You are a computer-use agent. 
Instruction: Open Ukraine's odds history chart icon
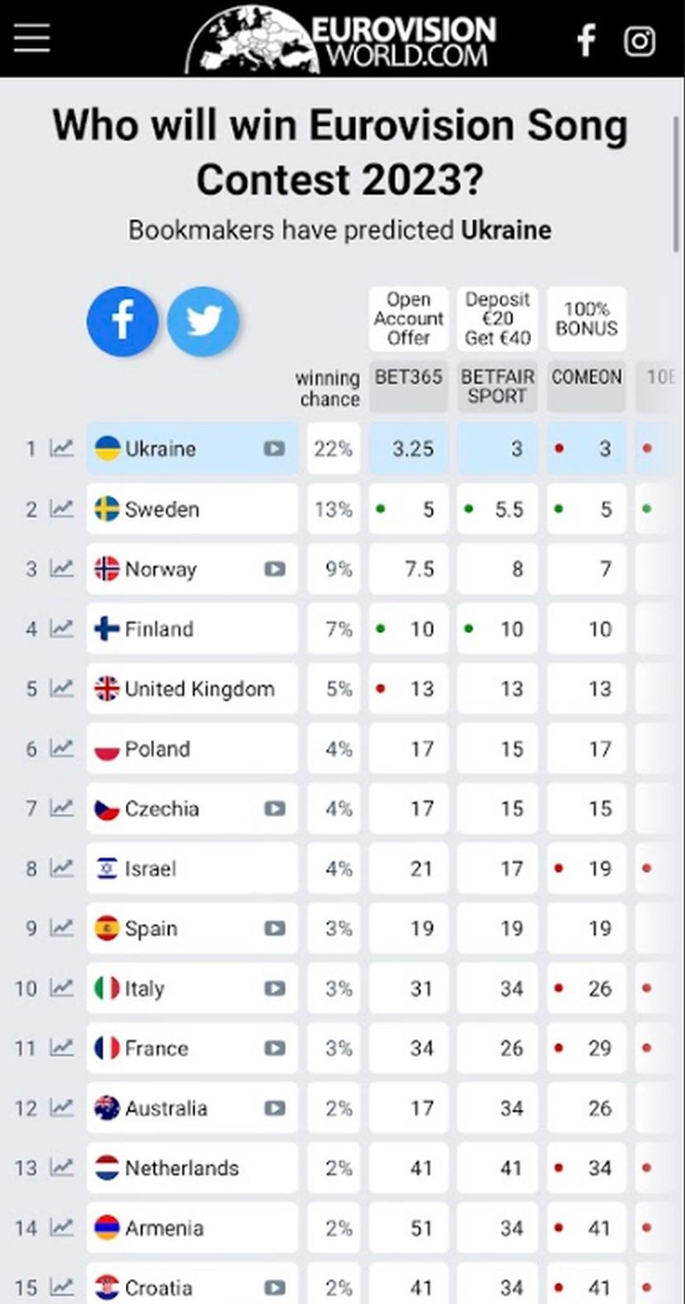pyautogui.click(x=61, y=448)
